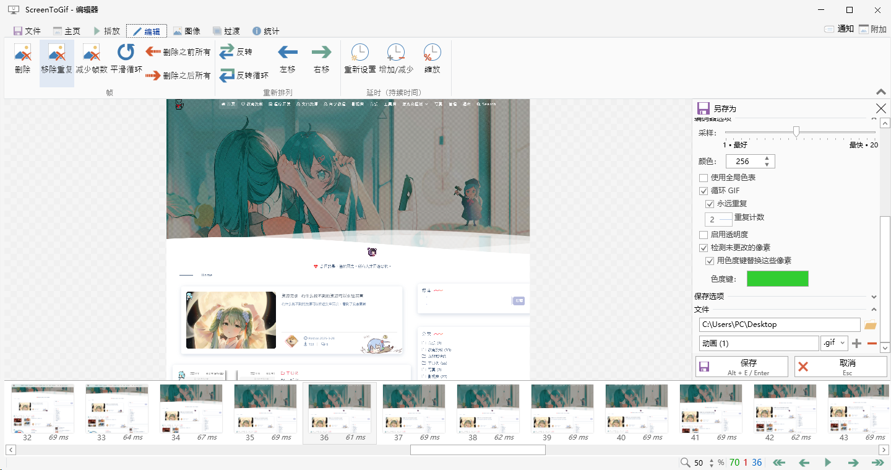Click the 保存 button
Screen dimensions: 891x470
click(x=742, y=367)
